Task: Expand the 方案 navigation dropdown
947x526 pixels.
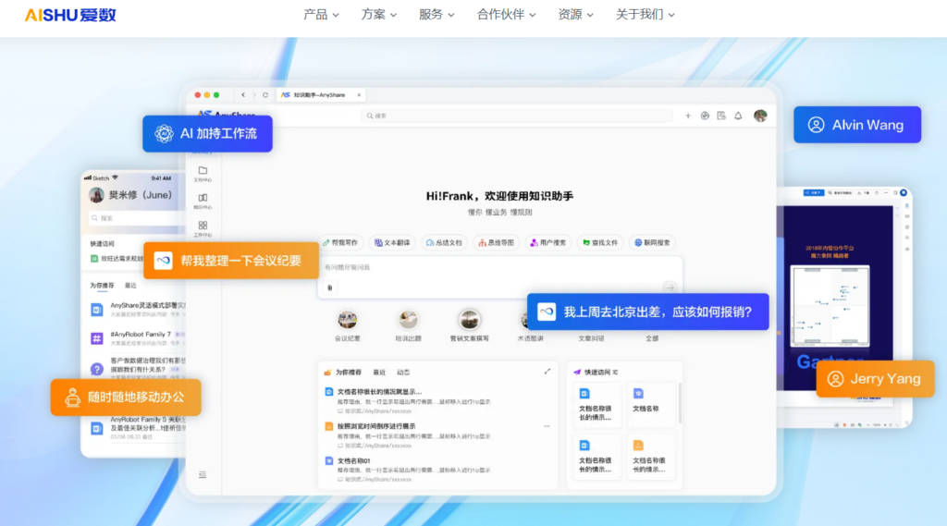Action: (378, 15)
